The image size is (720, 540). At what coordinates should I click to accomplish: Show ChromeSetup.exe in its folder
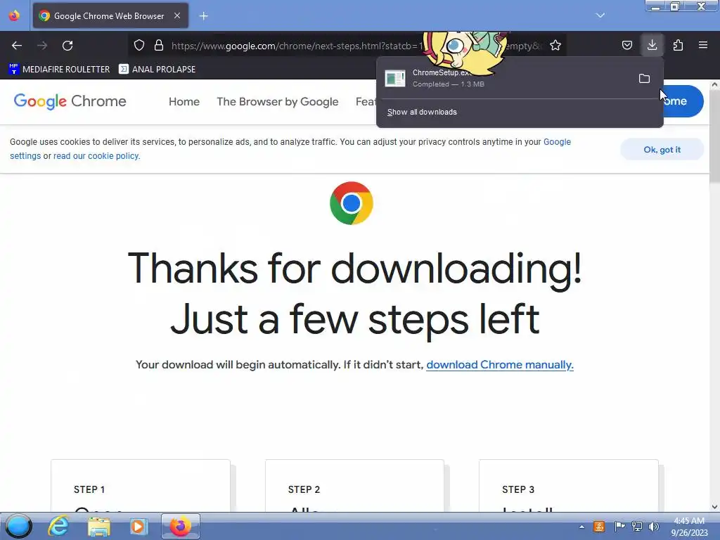(644, 79)
